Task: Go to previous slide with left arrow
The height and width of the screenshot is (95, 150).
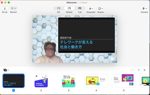Action: [x=133, y=70]
